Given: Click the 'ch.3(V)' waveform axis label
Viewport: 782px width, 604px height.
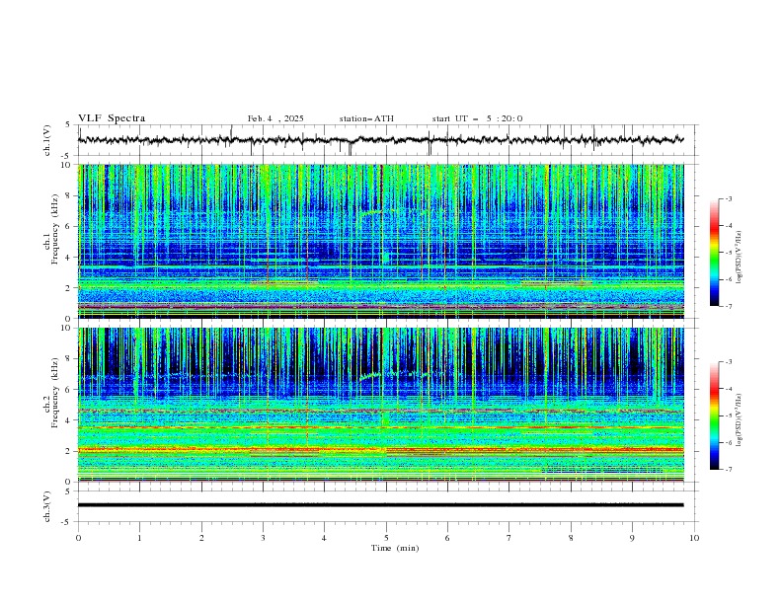Looking at the screenshot, I should [47, 506].
